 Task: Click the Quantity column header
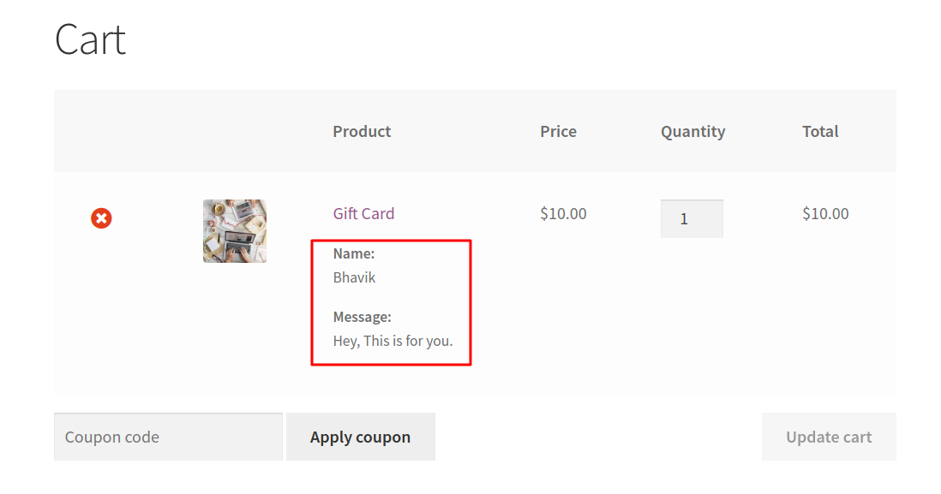[x=693, y=131]
